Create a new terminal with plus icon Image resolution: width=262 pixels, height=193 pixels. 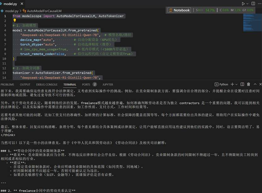232,84
